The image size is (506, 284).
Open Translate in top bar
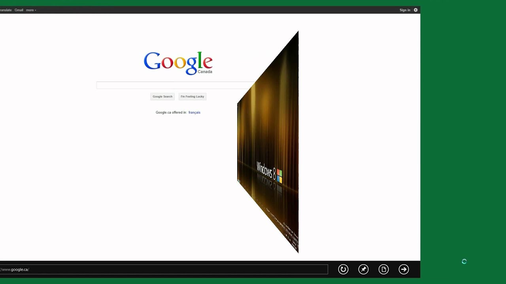click(x=6, y=10)
